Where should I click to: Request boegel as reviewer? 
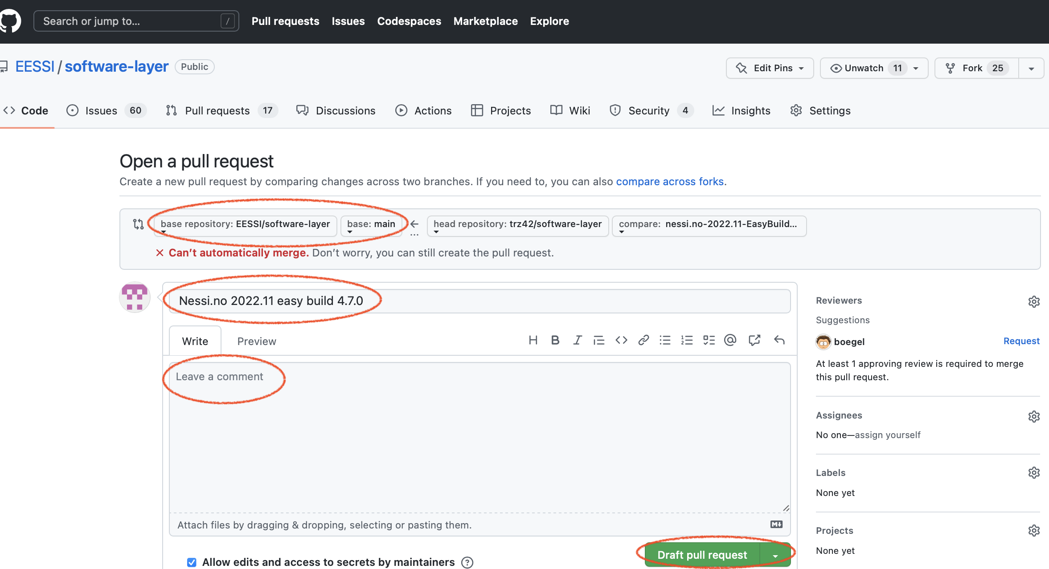point(1022,341)
